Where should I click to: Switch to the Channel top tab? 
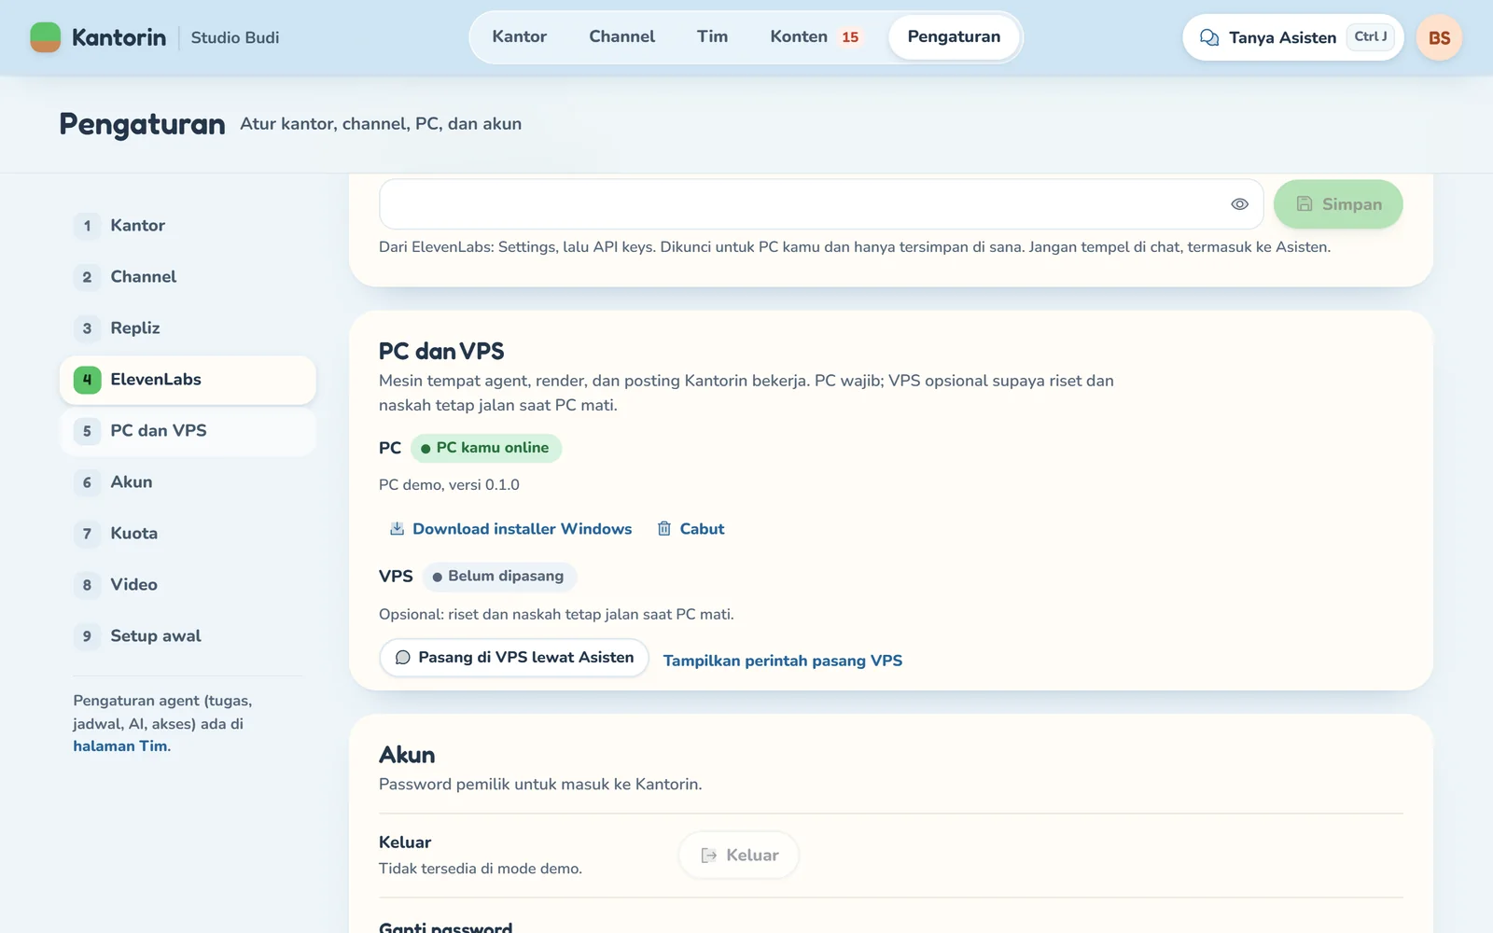[622, 36]
